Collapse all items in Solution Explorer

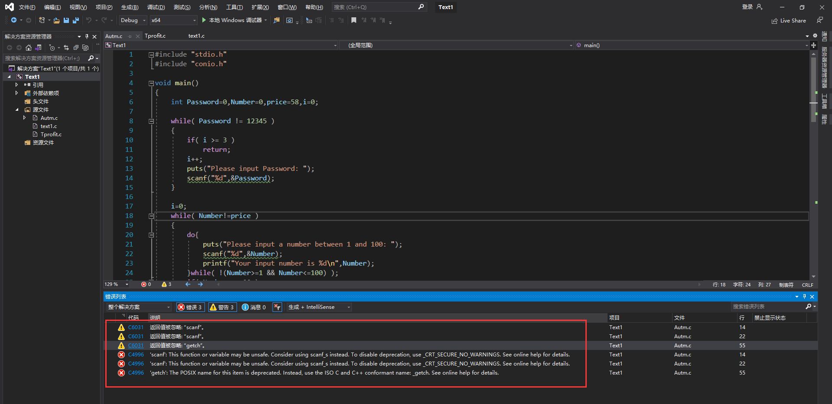coord(76,48)
